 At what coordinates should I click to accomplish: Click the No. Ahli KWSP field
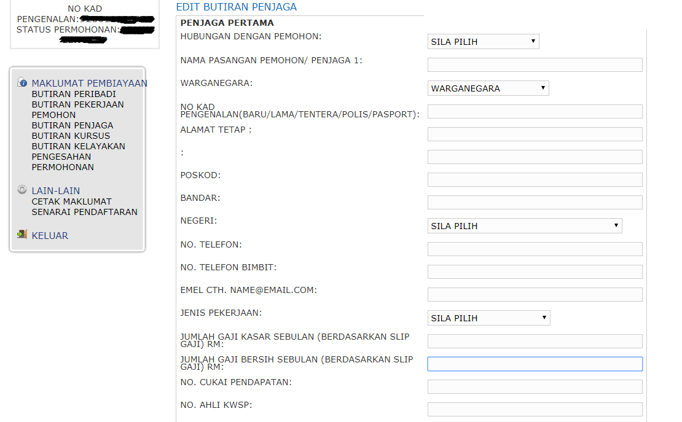pyautogui.click(x=535, y=409)
